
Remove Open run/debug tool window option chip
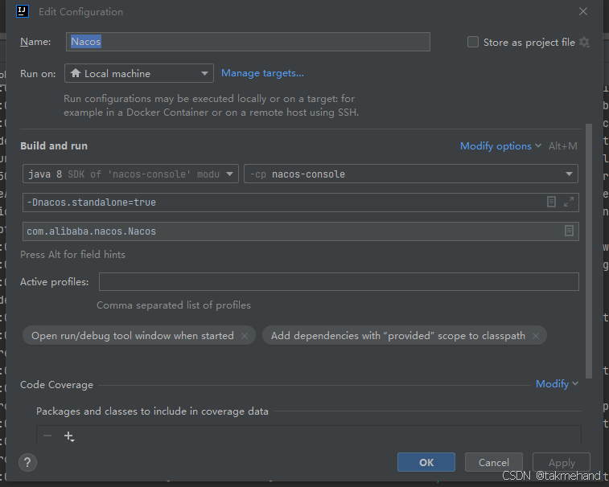point(245,336)
